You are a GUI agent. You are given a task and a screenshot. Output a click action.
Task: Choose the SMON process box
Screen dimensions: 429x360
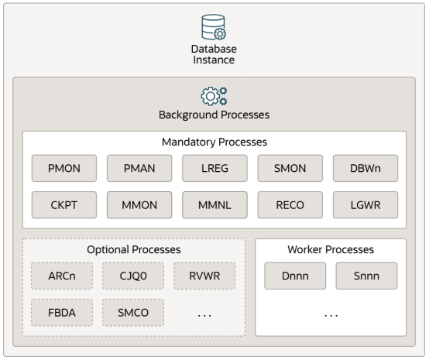pos(290,168)
